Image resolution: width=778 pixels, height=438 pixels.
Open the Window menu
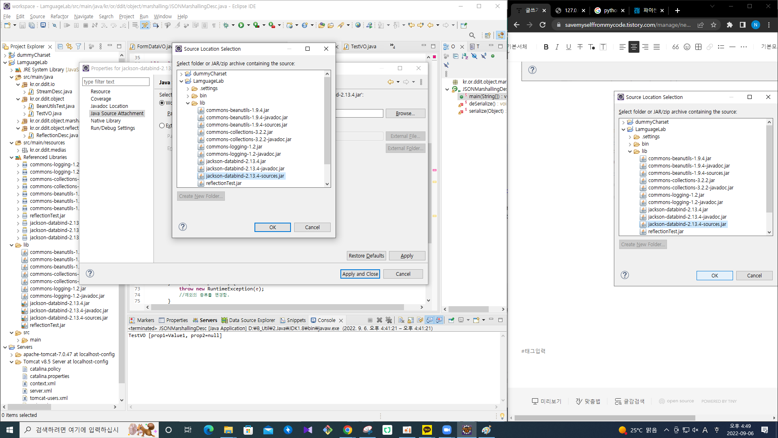pos(162,16)
